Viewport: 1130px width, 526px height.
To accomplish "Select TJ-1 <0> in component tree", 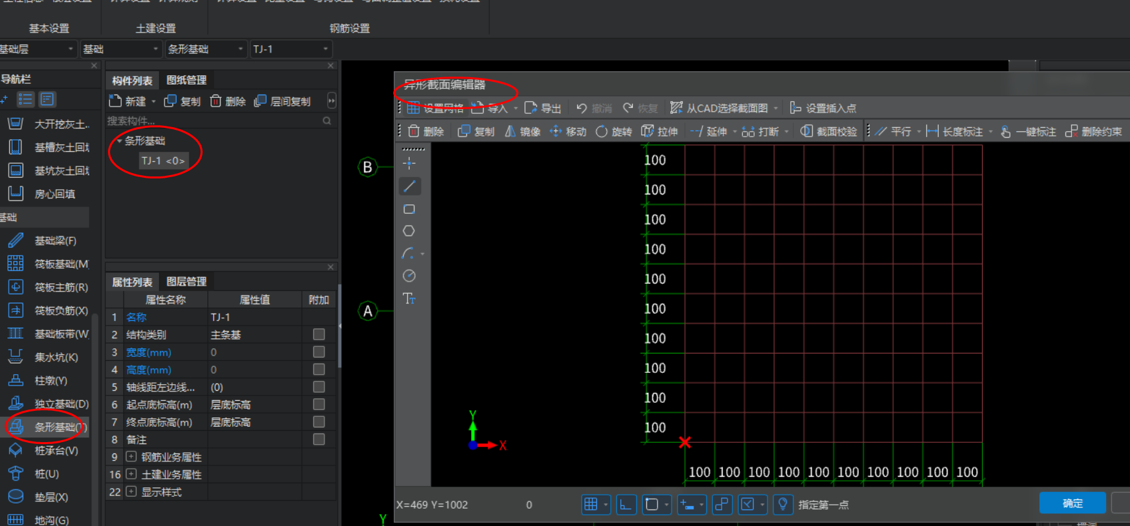I will tap(163, 160).
